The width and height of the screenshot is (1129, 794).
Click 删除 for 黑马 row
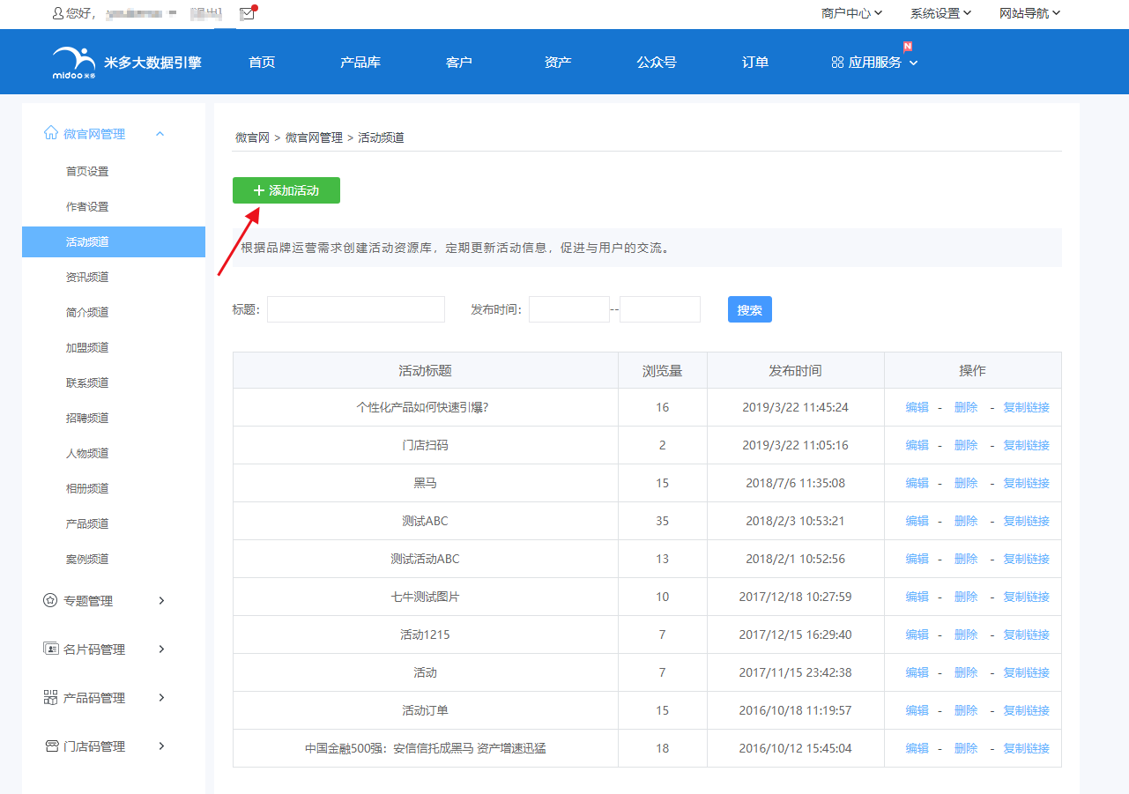pyautogui.click(x=966, y=483)
